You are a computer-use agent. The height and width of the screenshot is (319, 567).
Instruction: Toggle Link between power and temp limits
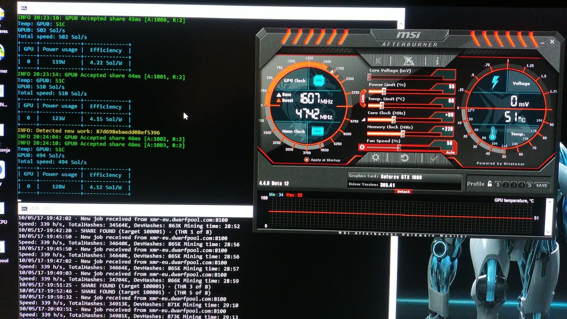tap(363, 98)
